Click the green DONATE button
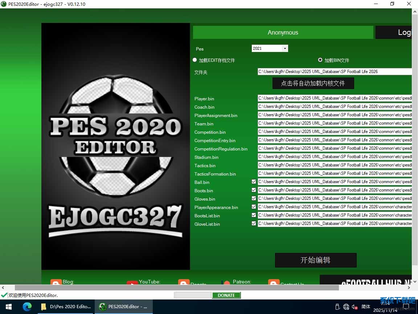Viewport: 418px width, 314px height. (x=226, y=295)
